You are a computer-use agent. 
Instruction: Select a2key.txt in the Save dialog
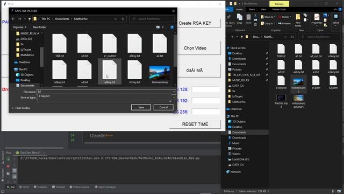(60, 72)
